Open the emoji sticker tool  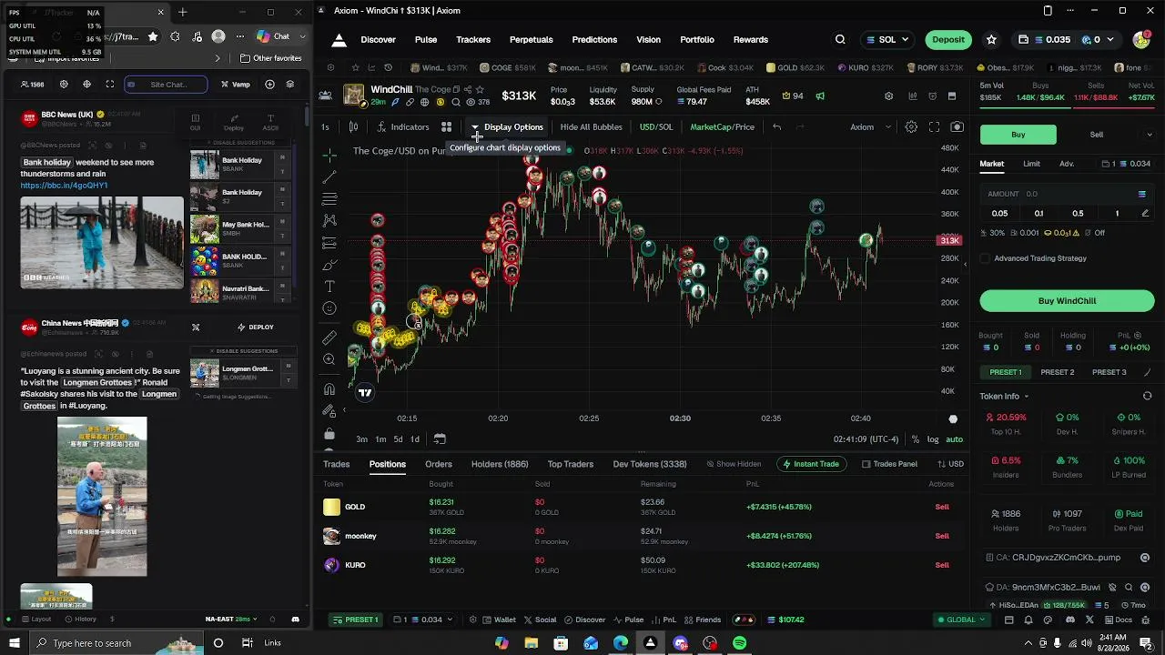pos(329,308)
